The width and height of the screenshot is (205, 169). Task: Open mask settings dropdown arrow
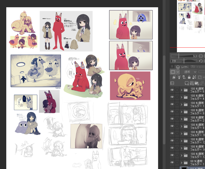(x=203, y=77)
